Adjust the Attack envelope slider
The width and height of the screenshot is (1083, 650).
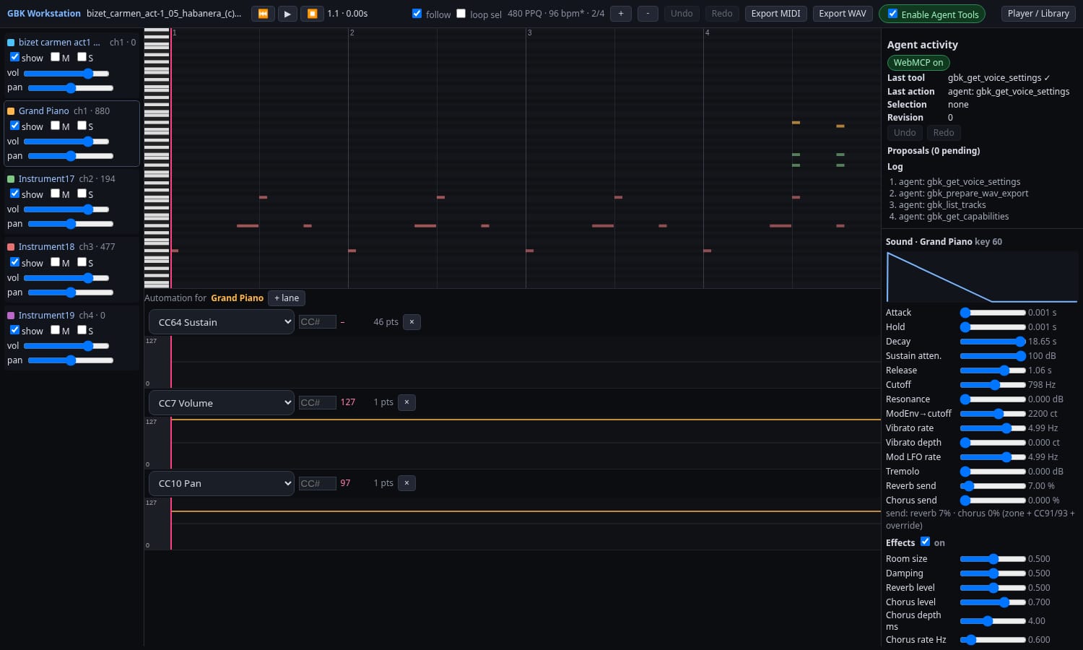(x=993, y=313)
